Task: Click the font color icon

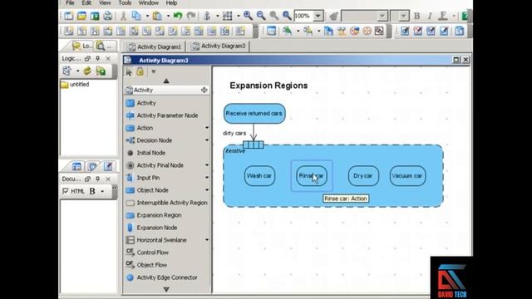Action: [x=443, y=16]
